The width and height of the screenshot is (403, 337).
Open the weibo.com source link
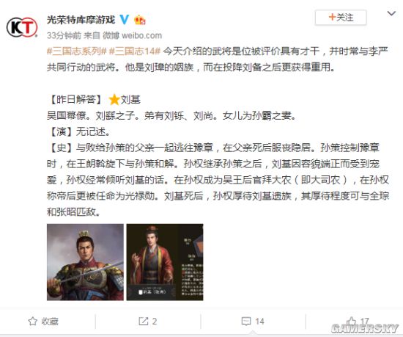141,35
